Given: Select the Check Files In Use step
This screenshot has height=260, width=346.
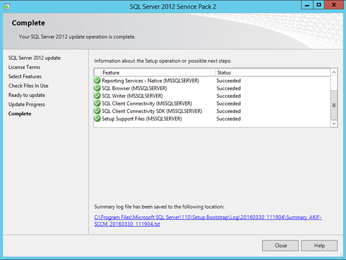Looking at the screenshot, I should (28, 86).
